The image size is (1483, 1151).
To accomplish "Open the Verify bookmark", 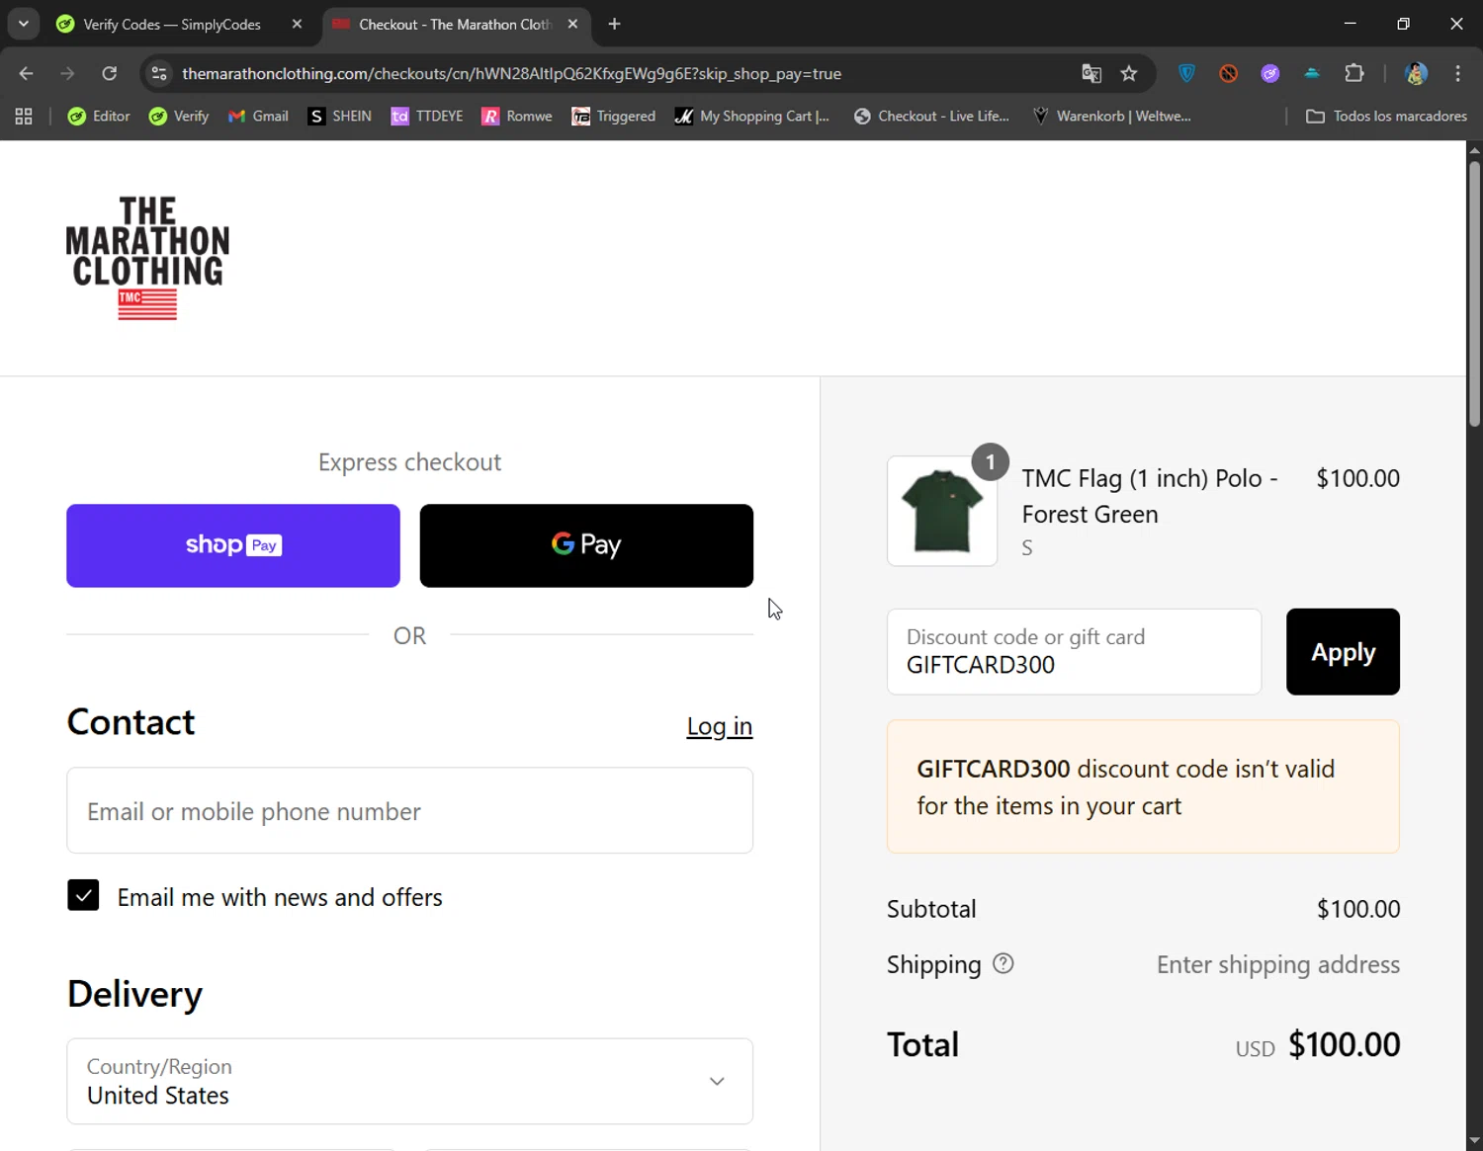I will pyautogui.click(x=179, y=116).
